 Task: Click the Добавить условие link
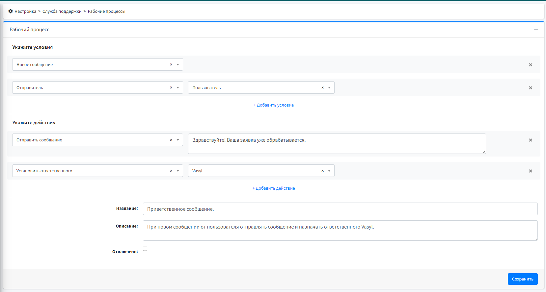(x=273, y=105)
